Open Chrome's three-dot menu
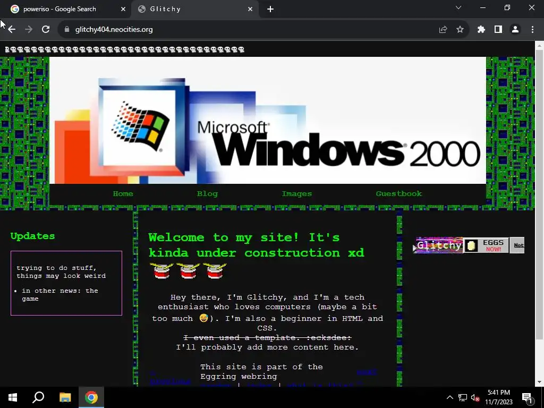The width and height of the screenshot is (544, 408). coord(532,30)
